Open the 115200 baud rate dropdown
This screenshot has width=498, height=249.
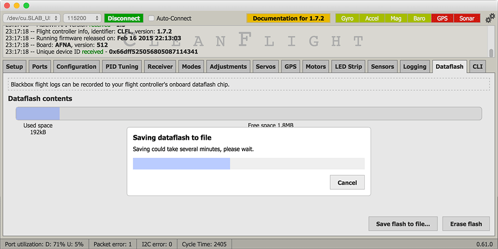tap(82, 18)
